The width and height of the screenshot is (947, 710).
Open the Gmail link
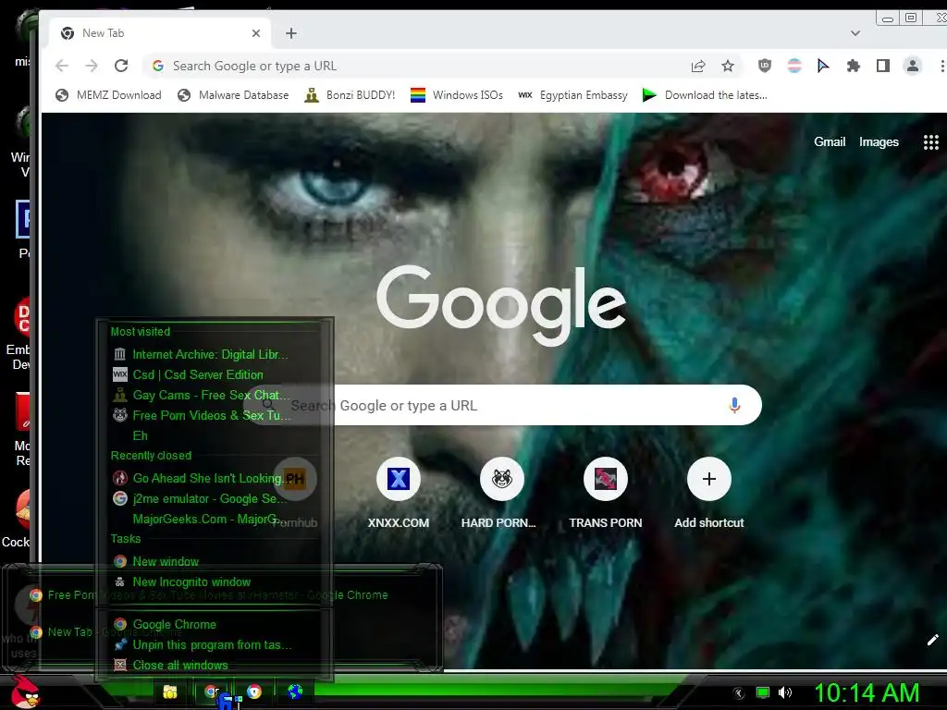[830, 141]
